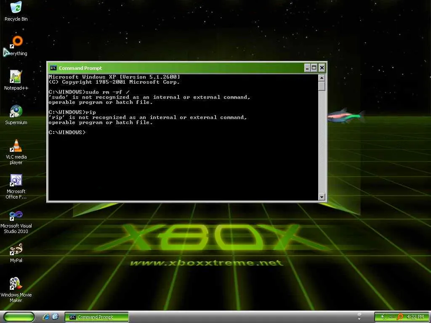Open the Recycle Bin desktop icon

point(16,11)
